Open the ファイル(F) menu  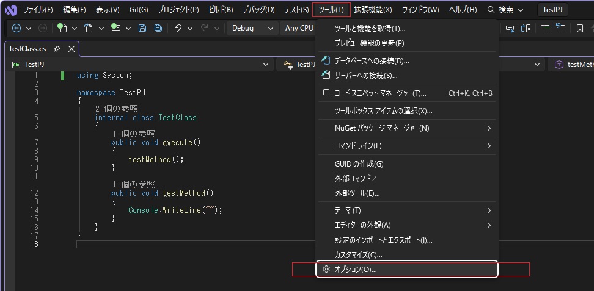(x=38, y=10)
